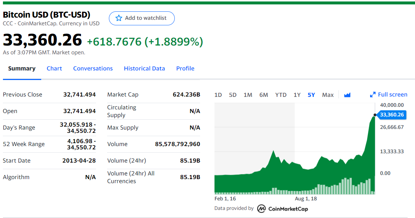Viewport: 415px width, 218px height.
Task: Click the 26,666.67 axis label
Action: coord(392,127)
